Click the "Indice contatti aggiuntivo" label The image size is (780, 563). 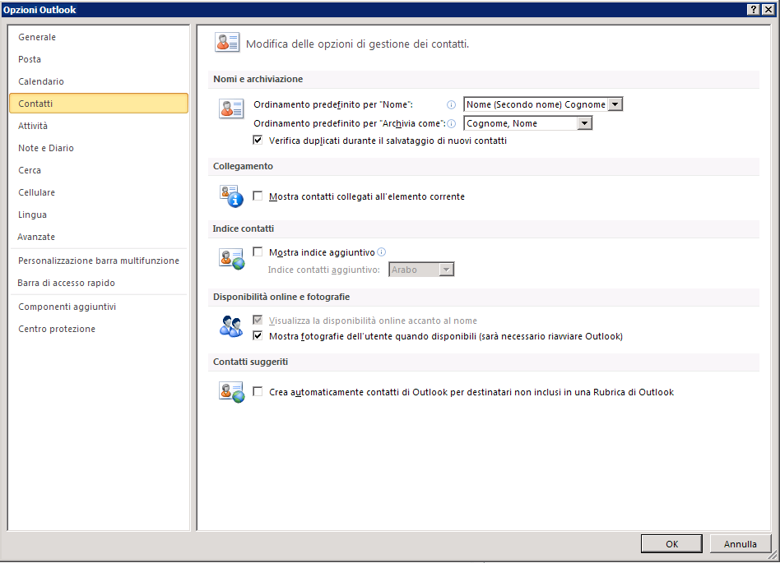(x=324, y=270)
